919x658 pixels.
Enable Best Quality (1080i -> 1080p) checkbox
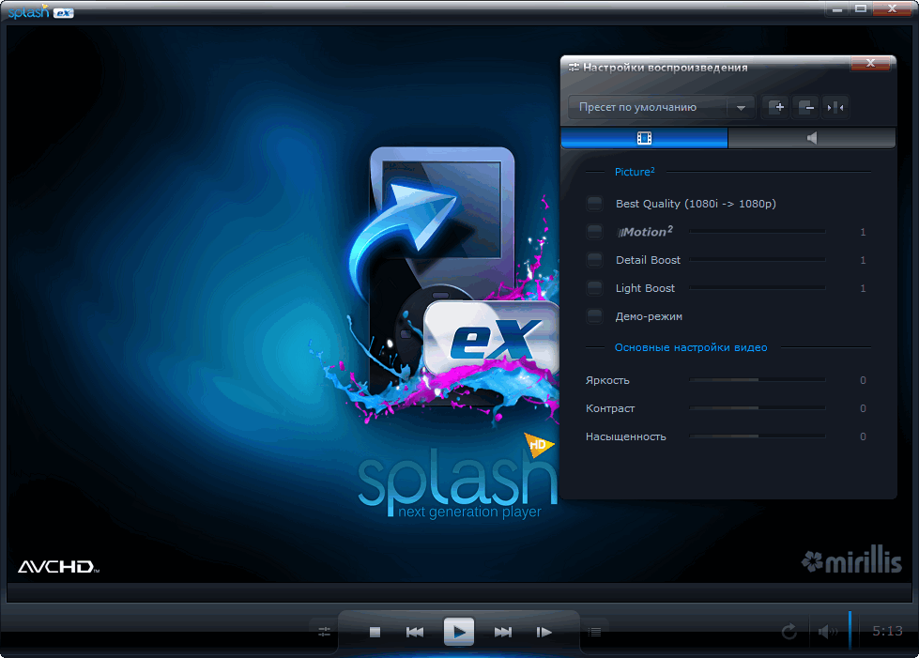point(594,204)
